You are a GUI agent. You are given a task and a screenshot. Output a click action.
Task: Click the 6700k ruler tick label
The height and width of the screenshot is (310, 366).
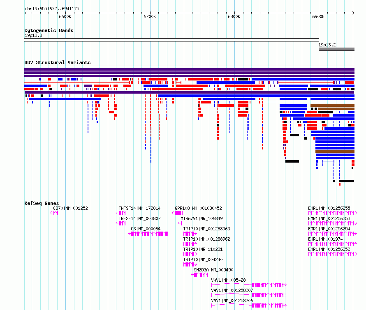click(150, 16)
